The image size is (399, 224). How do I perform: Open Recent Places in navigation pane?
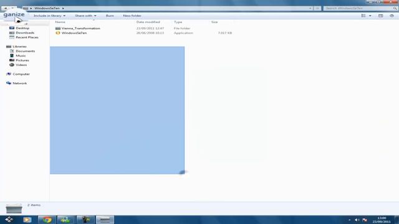[27, 37]
